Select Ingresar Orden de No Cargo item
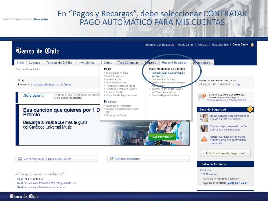Screen dimensions: 268x201 (167, 91)
